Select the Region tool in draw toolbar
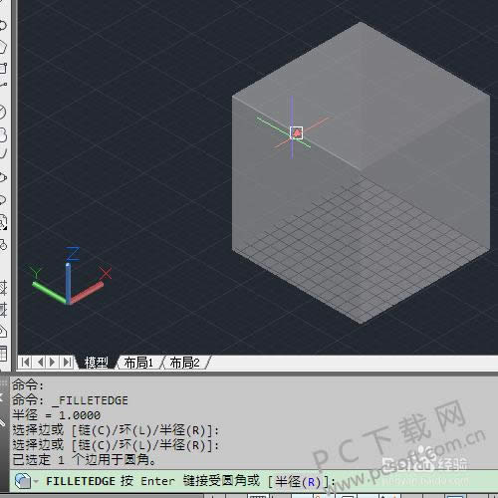 [x=3, y=332]
